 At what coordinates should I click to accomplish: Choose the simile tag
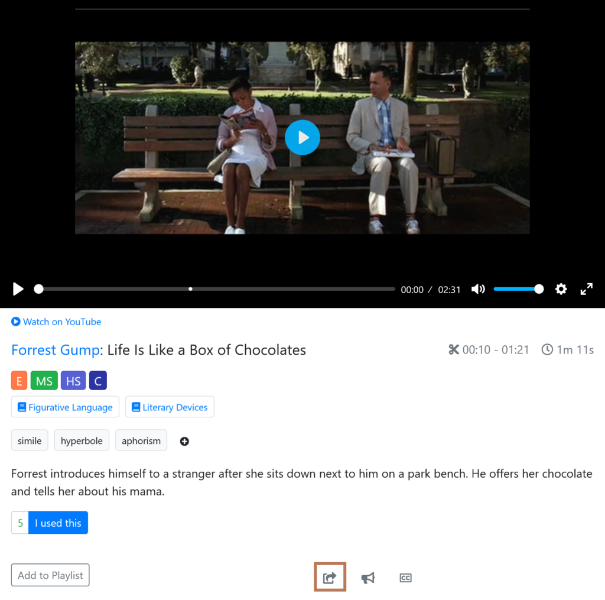[x=30, y=440]
